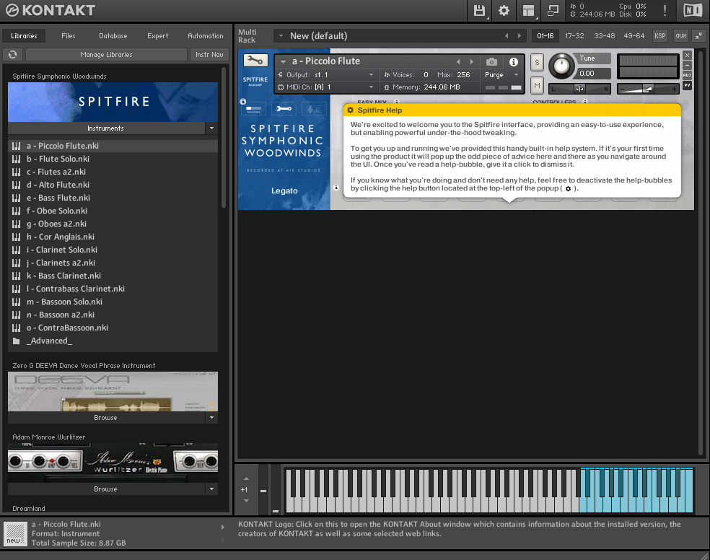This screenshot has width=710, height=560.
Task: Switch to the Expert tab
Action: 157,36
